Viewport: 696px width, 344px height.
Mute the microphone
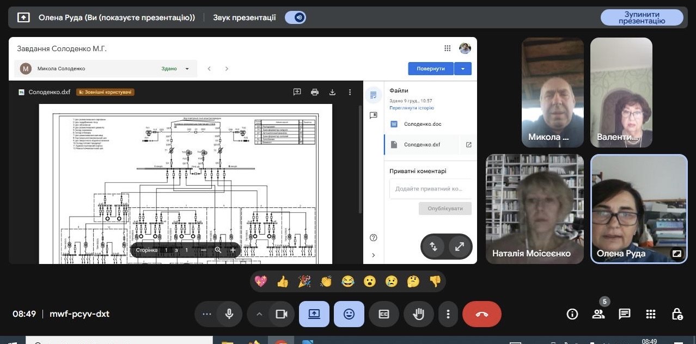pyautogui.click(x=229, y=314)
